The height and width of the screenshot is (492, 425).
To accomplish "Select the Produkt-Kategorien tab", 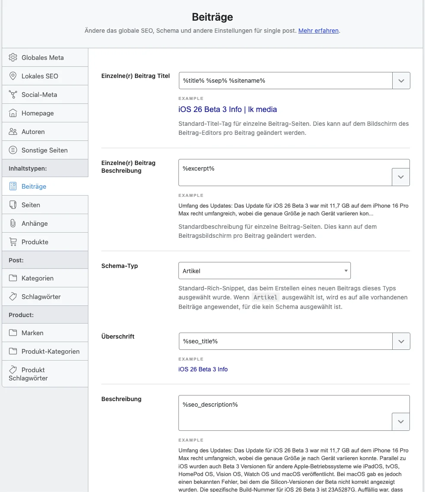I will (50, 352).
